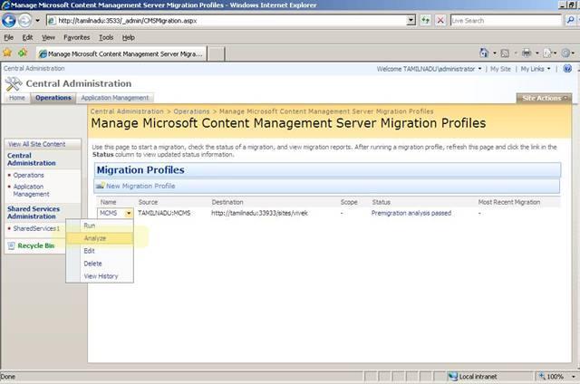Click the Refresh page icon

(x=425, y=20)
